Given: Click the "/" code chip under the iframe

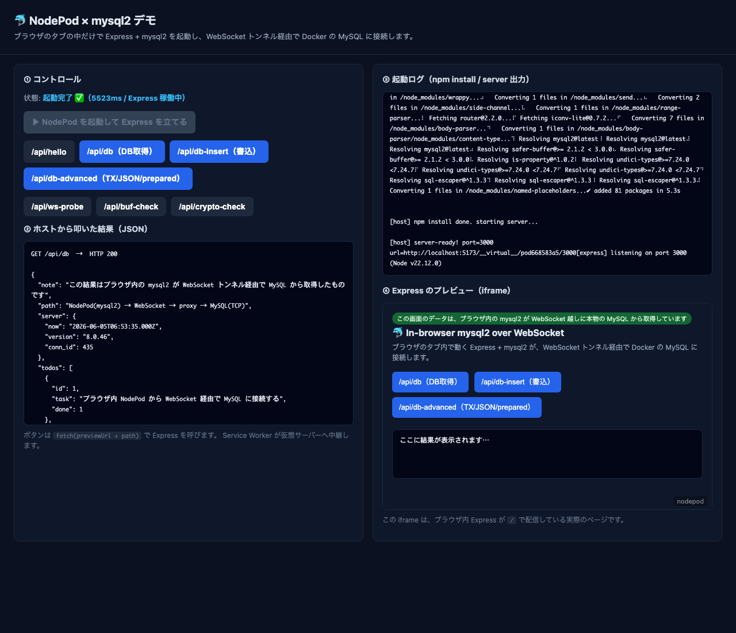Looking at the screenshot, I should pyautogui.click(x=512, y=520).
